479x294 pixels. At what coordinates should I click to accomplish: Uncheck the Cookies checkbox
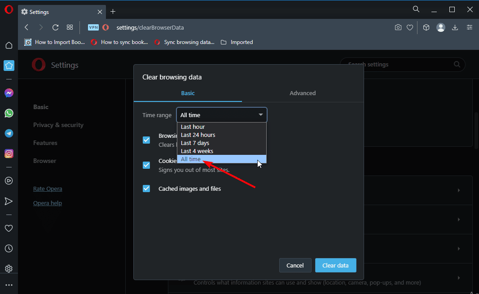click(146, 165)
